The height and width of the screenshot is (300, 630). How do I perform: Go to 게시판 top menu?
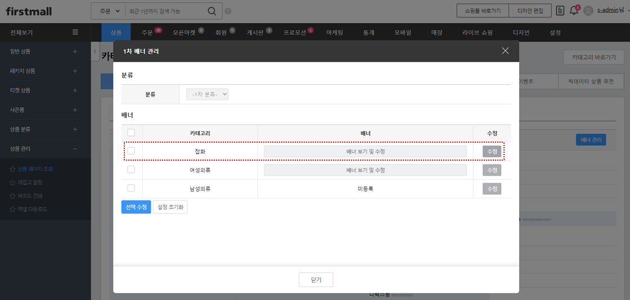pos(255,33)
